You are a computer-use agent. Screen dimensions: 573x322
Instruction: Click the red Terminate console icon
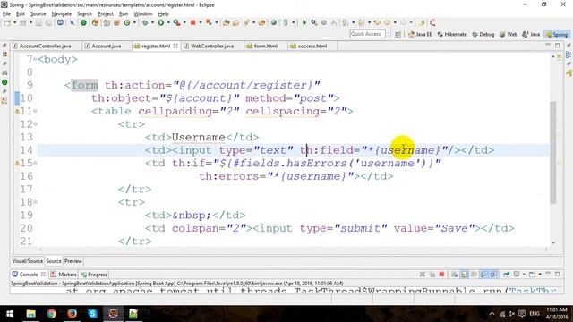(x=441, y=275)
